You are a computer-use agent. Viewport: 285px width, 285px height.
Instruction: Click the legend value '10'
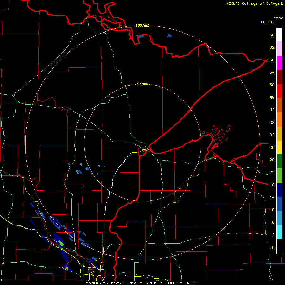tap(272, 210)
